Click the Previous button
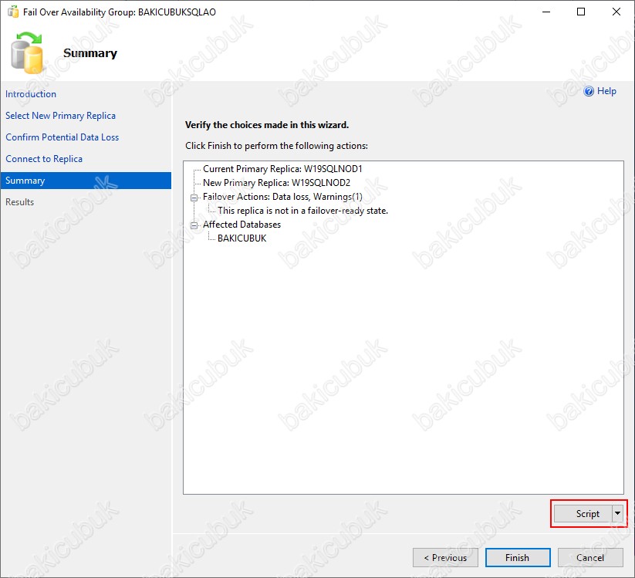 [x=445, y=558]
